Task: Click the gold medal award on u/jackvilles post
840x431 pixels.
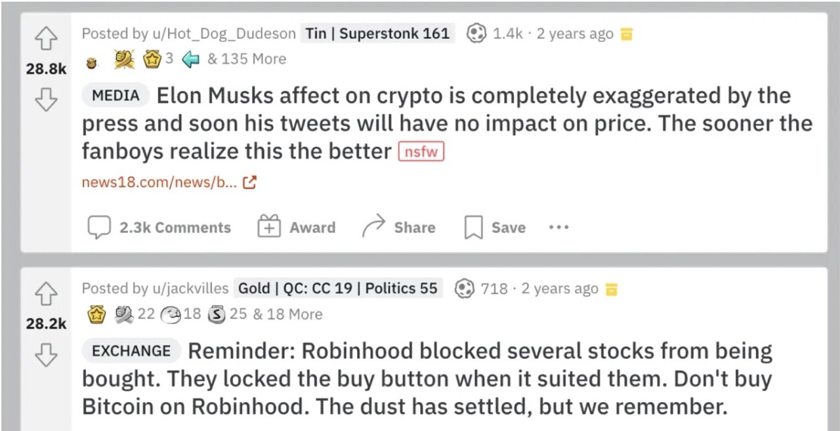Action: [x=96, y=314]
